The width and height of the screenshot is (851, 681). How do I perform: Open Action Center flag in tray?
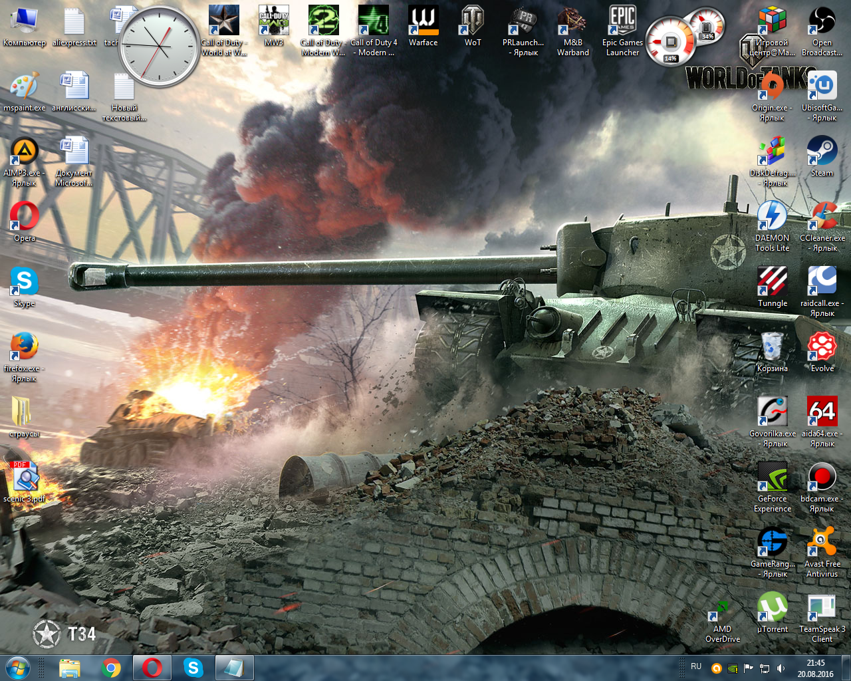(749, 668)
